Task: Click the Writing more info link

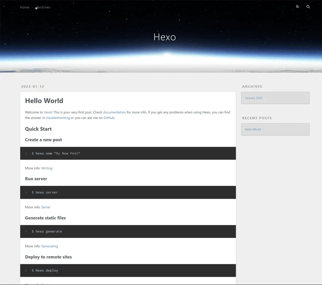Action: [47, 168]
